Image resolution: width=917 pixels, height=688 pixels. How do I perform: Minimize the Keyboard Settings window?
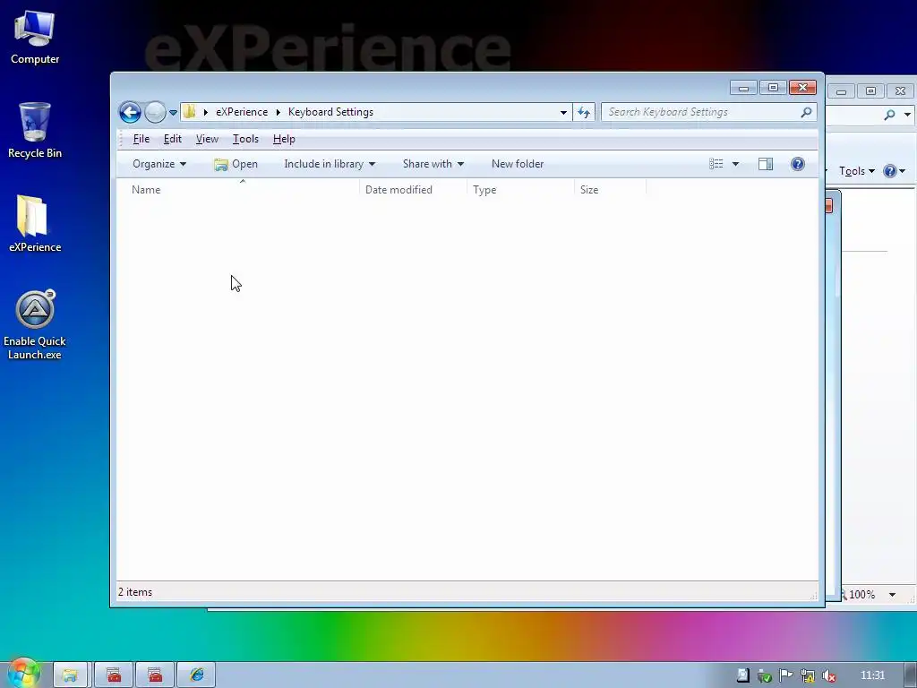[743, 88]
